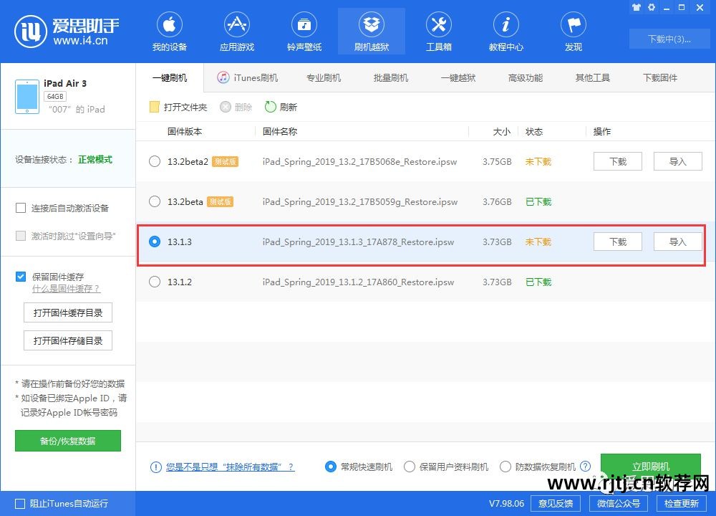Screen dimensions: 716x516
Task: Open 您是不是只想抹除所有数据 link
Action: [x=230, y=467]
